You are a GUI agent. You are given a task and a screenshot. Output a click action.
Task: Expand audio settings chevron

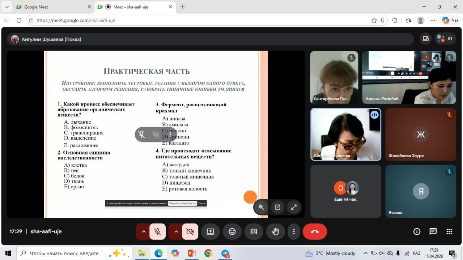click(x=144, y=232)
